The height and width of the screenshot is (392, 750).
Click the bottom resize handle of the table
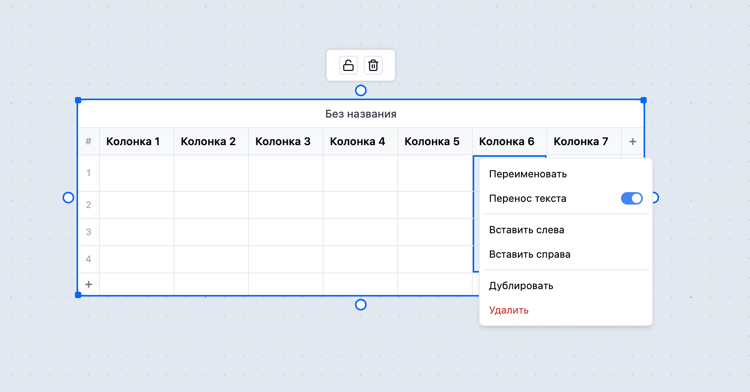[x=360, y=305]
